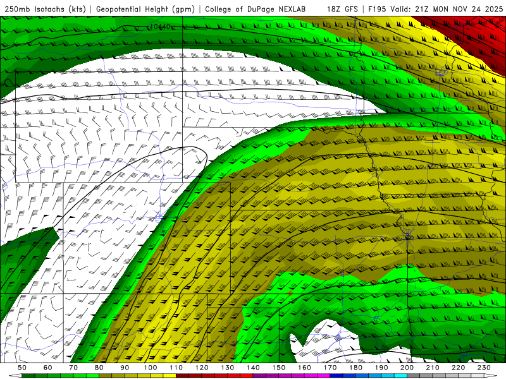The image size is (506, 379).
Task: Select the 150 knots scale label
Action: [278, 368]
